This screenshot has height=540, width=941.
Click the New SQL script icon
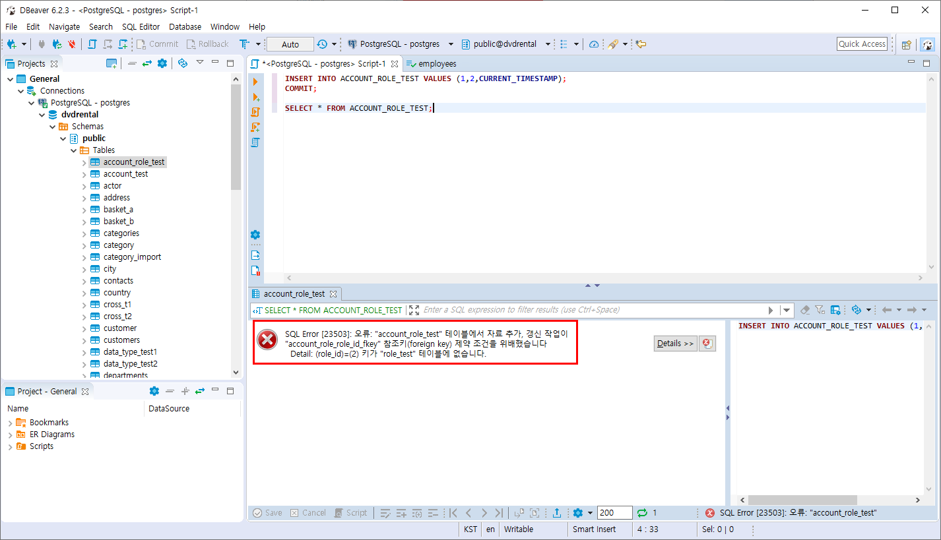tap(123, 44)
